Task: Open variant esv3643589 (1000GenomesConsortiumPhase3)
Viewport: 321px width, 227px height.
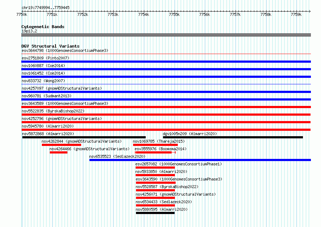Action: pos(65,103)
